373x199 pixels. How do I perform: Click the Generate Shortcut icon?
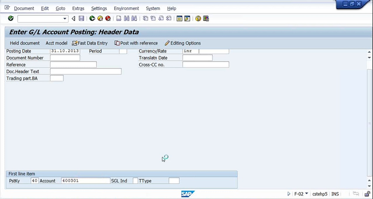(187, 19)
